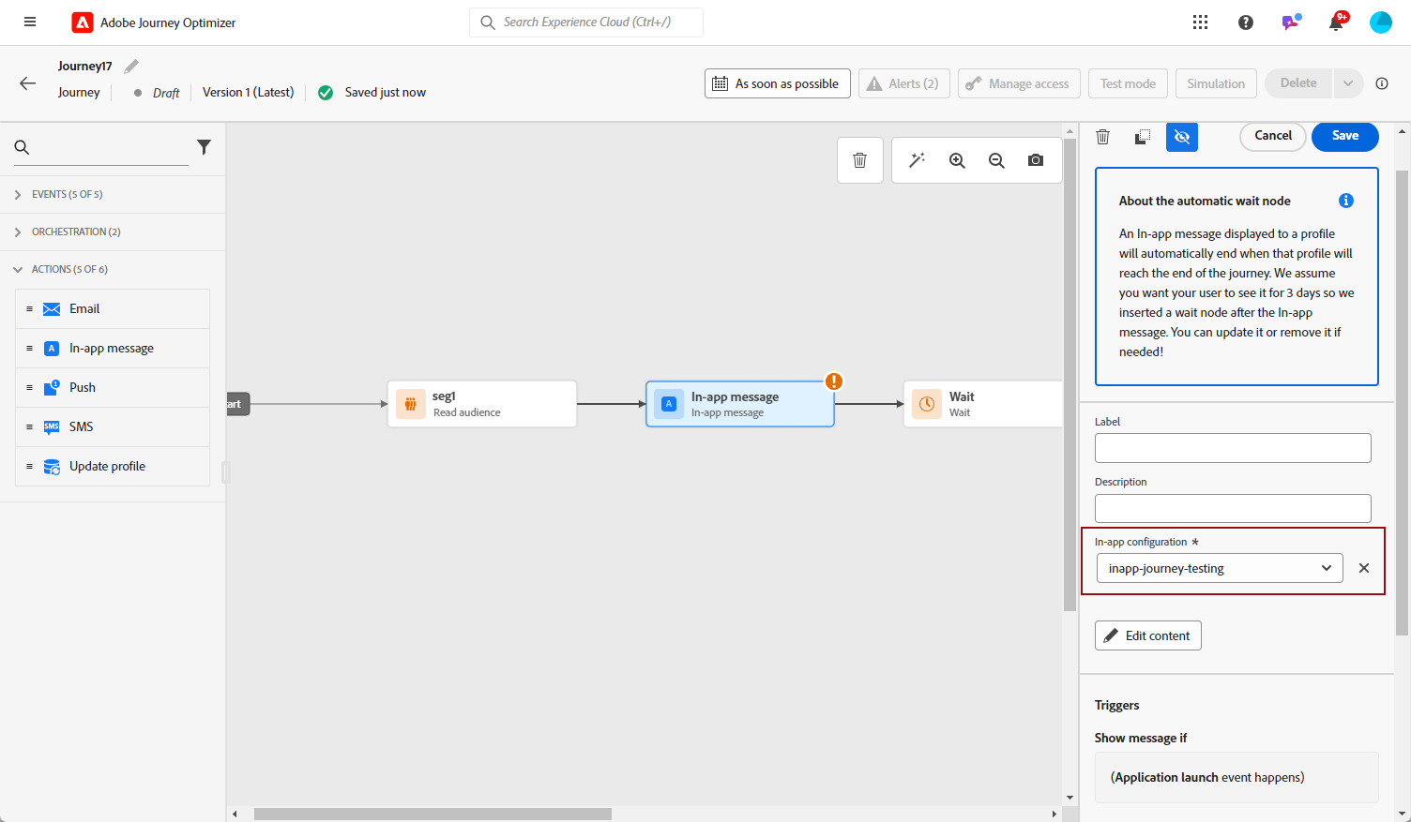Expand the ORCHESTRATION section
This screenshot has width=1411, height=822.
[x=113, y=232]
